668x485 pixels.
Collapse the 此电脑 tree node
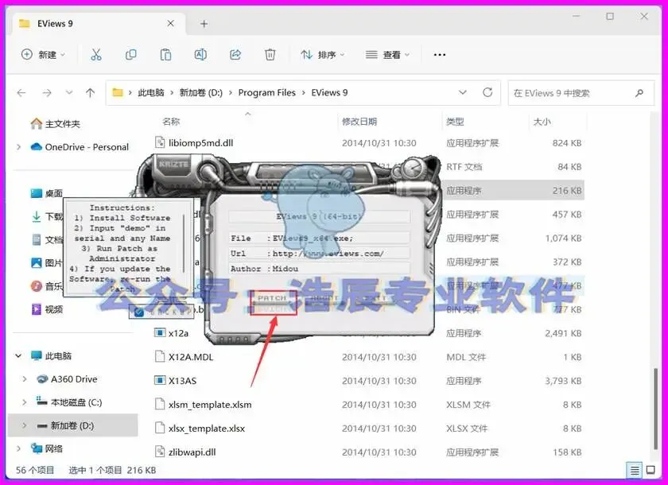tap(18, 355)
